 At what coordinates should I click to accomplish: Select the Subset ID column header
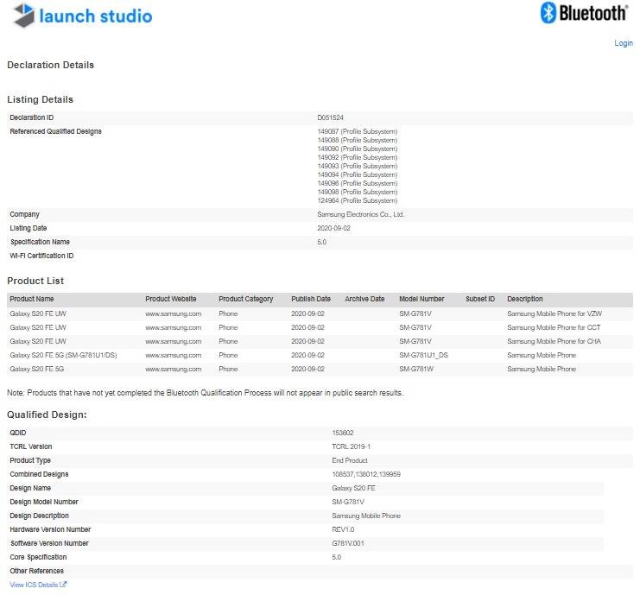coord(480,299)
